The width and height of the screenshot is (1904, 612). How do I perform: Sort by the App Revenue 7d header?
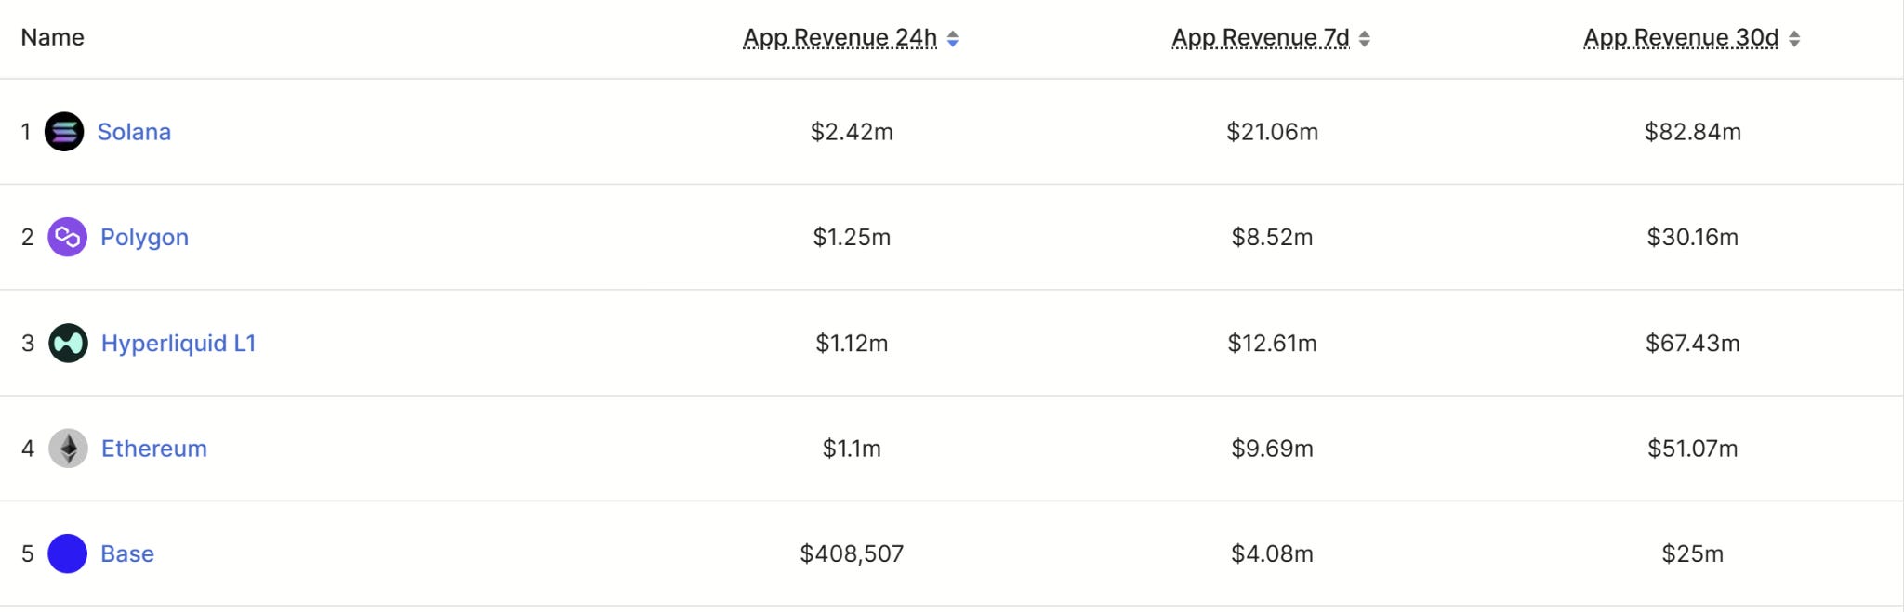pos(1261,38)
